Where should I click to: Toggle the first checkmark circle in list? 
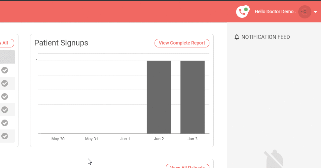pos(5,70)
